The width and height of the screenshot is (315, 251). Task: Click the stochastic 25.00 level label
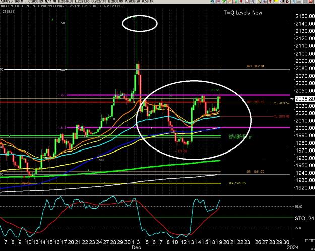click(298, 228)
